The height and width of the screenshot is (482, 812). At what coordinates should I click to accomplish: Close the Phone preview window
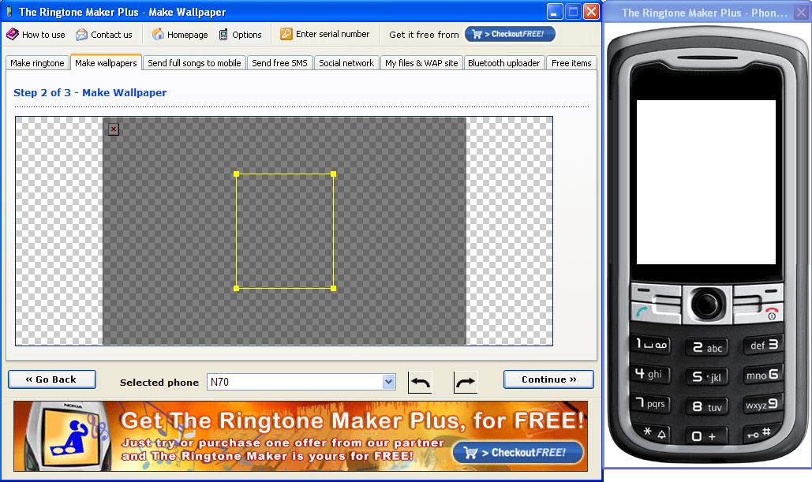[801, 13]
